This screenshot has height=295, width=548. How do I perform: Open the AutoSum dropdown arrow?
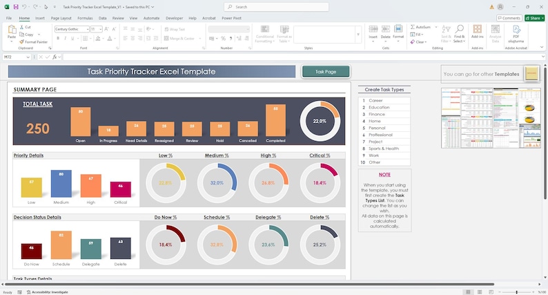(x=435, y=27)
